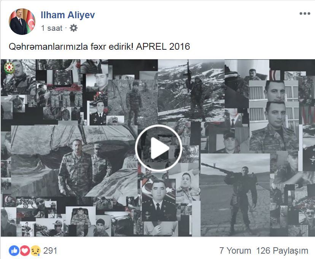Open the post privacy gear icon
Image resolution: width=315 pixels, height=259 pixels.
pos(73,28)
